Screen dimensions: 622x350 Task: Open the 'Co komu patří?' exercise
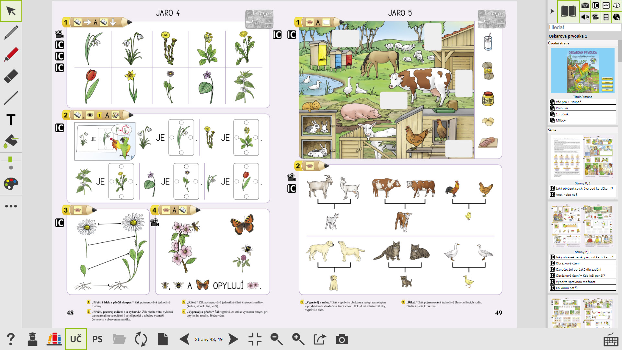click(x=582, y=288)
